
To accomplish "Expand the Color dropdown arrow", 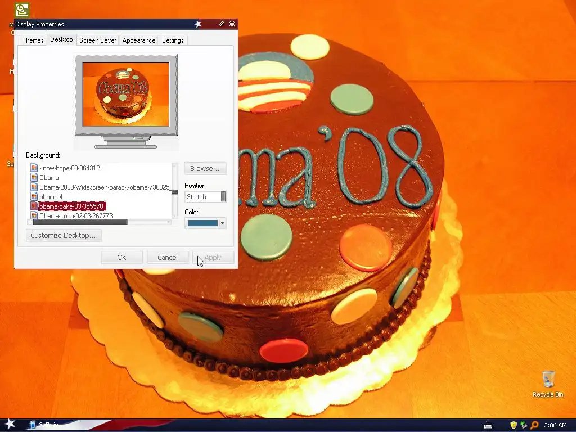I will pyautogui.click(x=222, y=223).
